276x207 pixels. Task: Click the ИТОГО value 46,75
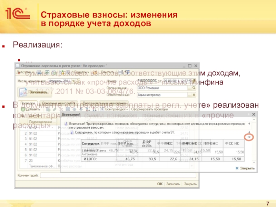[x=130, y=159]
